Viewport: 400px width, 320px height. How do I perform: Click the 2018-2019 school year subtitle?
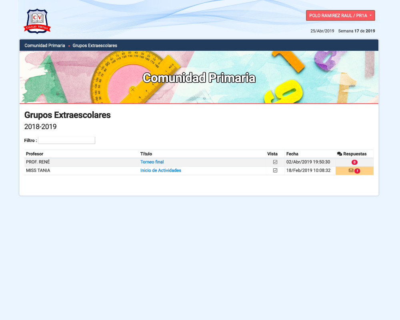point(40,126)
